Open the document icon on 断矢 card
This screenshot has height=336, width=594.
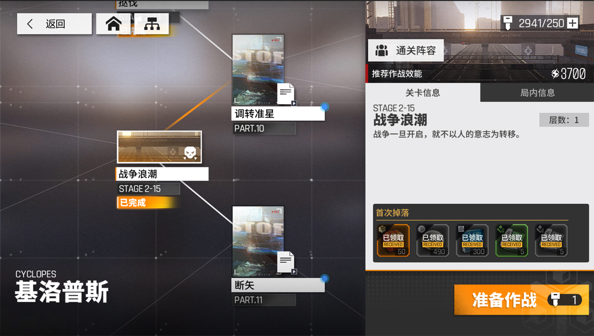(286, 262)
